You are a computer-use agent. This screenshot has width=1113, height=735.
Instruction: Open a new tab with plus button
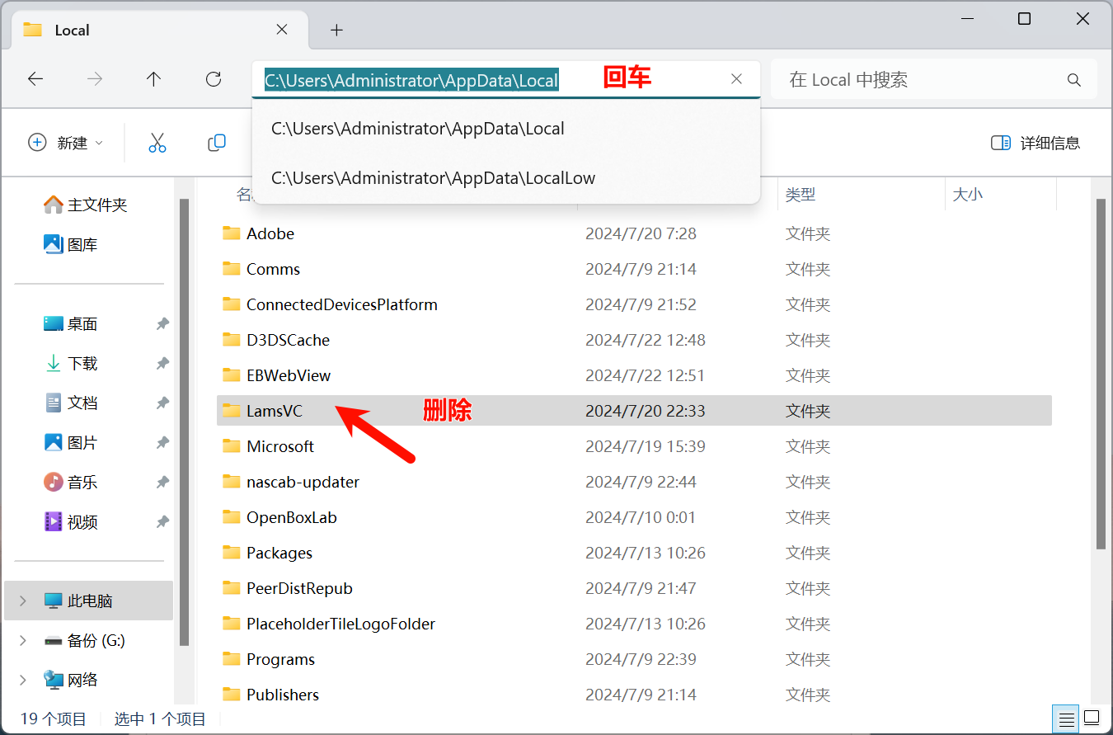(336, 31)
